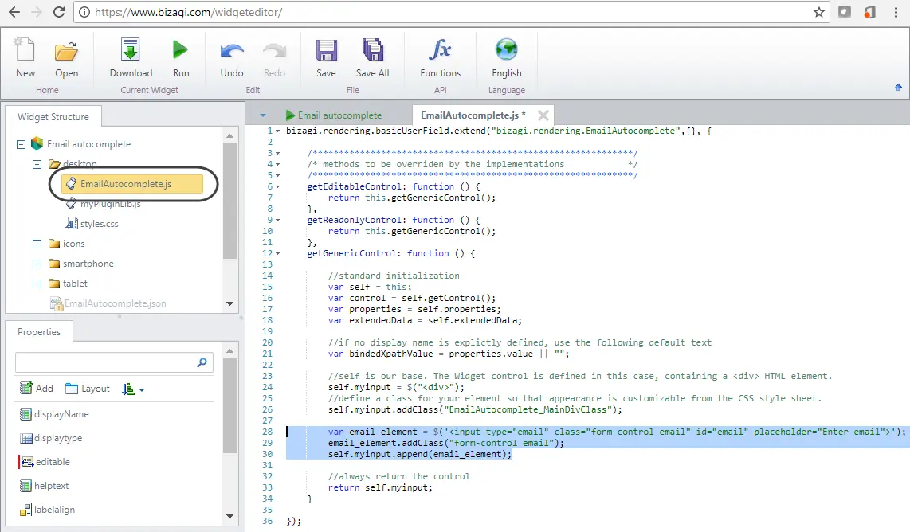This screenshot has width=910, height=532.
Task: Change language via English globe icon
Action: coord(506,57)
